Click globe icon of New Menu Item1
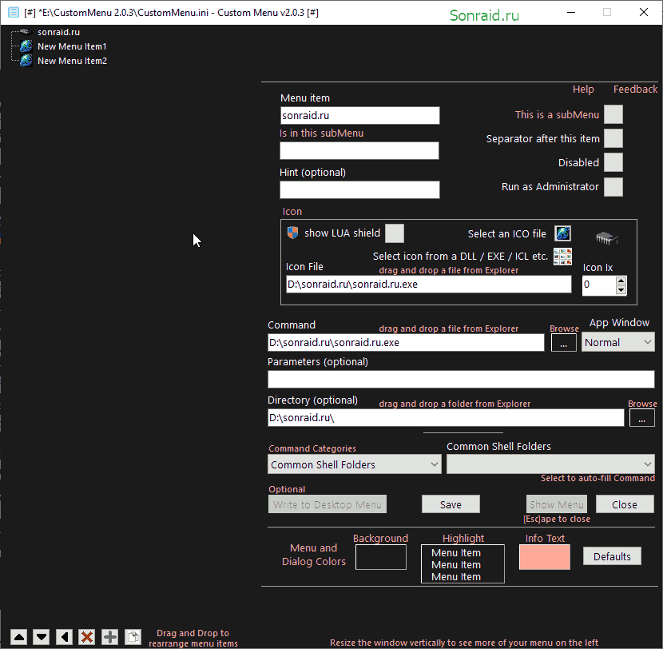The height and width of the screenshot is (649, 663). point(26,46)
